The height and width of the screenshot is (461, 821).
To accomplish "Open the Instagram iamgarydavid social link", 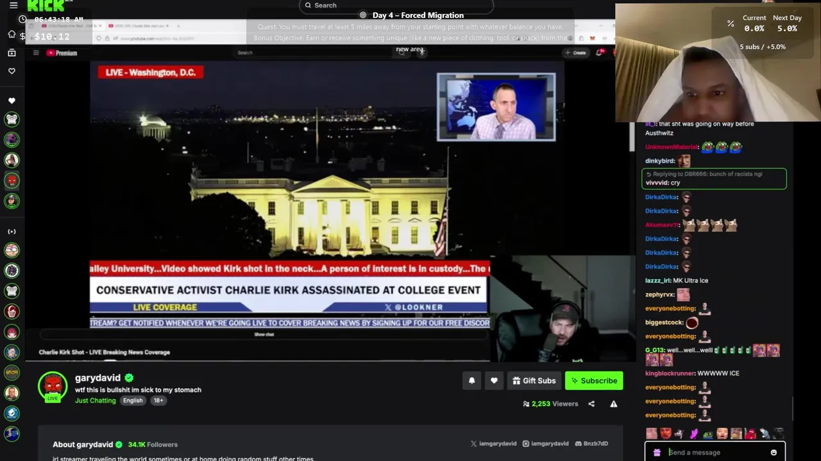I will click(545, 443).
